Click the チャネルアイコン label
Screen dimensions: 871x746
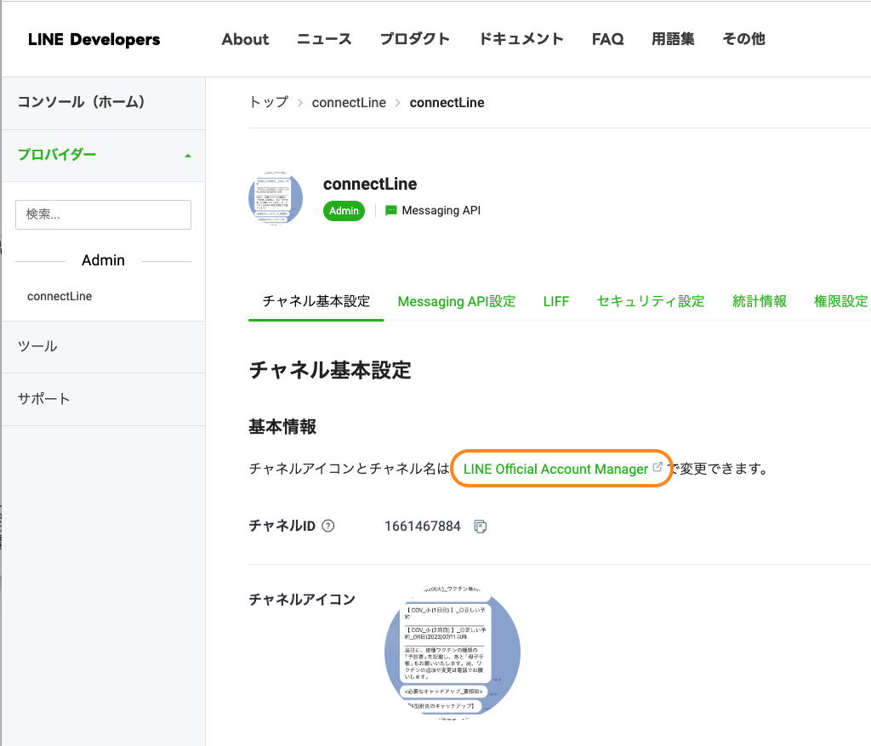[x=302, y=600]
